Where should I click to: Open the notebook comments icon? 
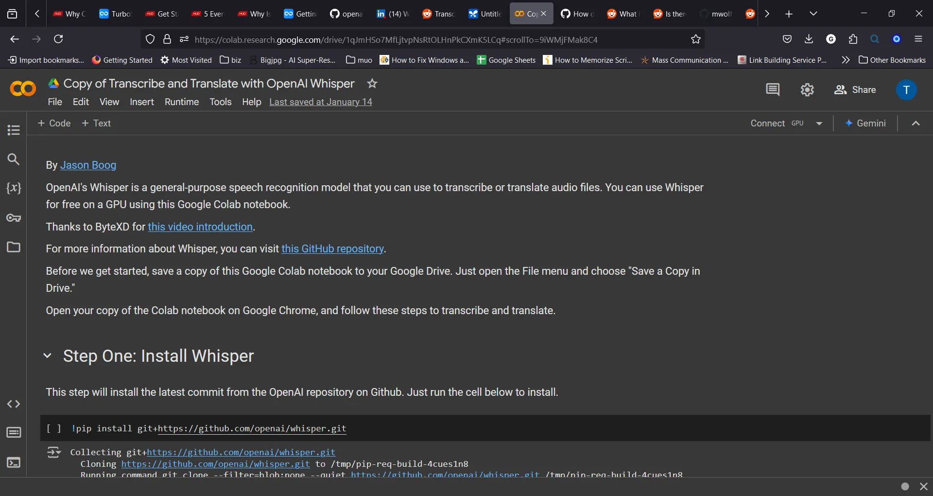pos(773,89)
